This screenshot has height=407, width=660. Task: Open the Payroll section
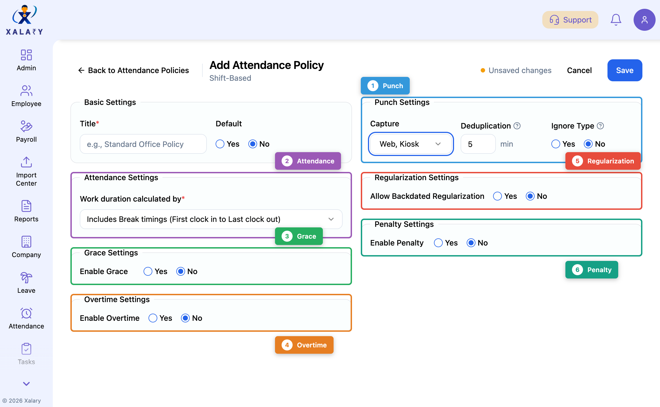tap(26, 131)
